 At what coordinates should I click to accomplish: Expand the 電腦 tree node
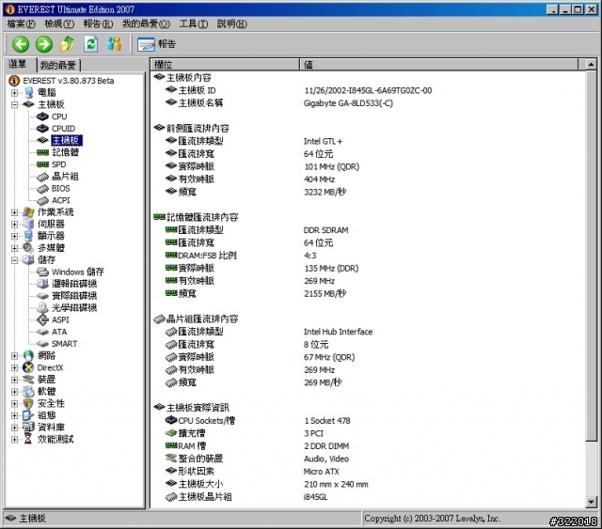(15, 93)
